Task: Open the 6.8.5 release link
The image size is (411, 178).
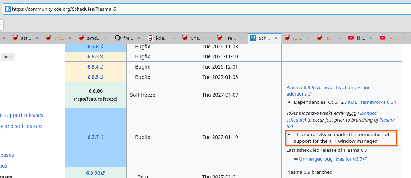Action: point(95,77)
